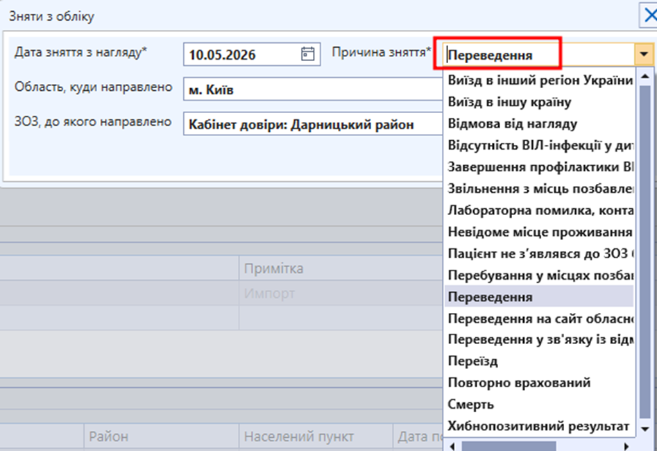This screenshot has width=657, height=451.
Task: Select the highlighted Переведення list item
Action: tap(540, 297)
